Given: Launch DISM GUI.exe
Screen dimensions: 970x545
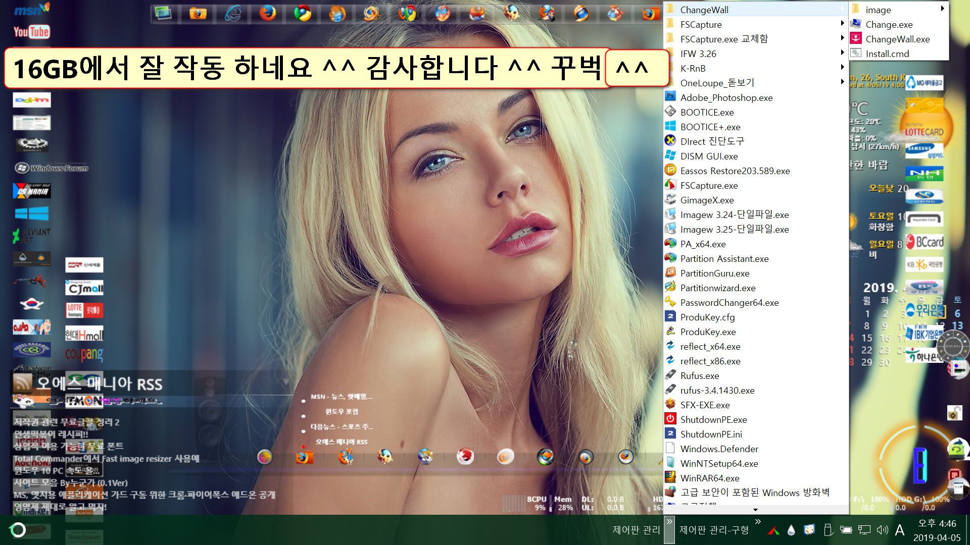Looking at the screenshot, I should 756,156.
